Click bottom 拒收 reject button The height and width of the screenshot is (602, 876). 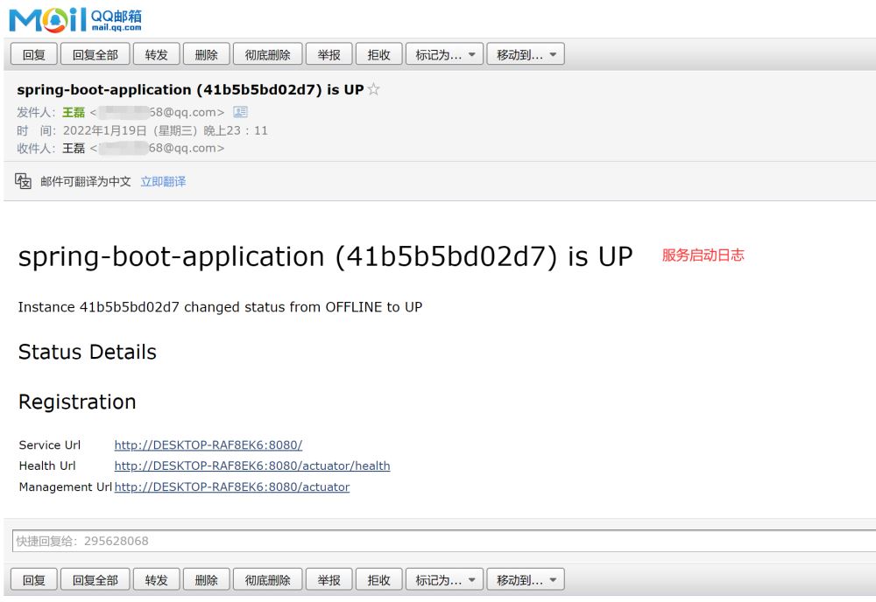click(378, 579)
